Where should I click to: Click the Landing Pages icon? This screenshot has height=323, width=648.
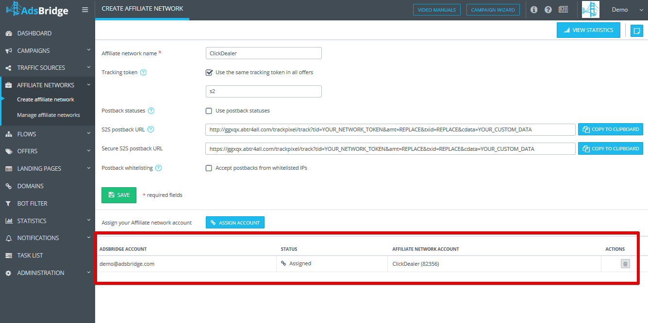pyautogui.click(x=8, y=169)
